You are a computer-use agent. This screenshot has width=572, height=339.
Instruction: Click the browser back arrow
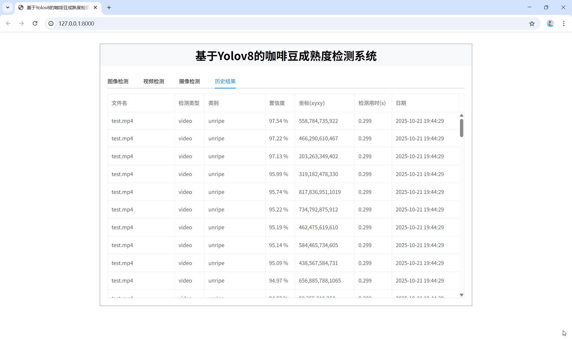click(x=8, y=23)
